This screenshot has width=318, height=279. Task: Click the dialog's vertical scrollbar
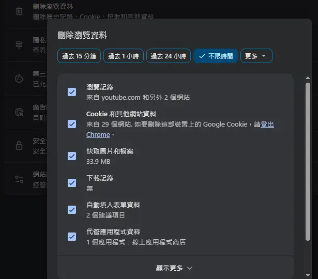[x=308, y=155]
